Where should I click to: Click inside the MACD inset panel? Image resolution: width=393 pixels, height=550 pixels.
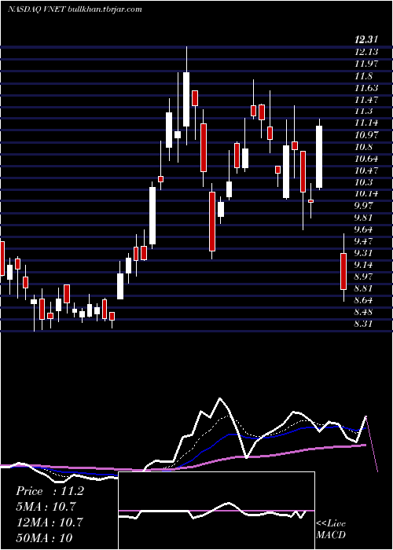[x=216, y=511]
